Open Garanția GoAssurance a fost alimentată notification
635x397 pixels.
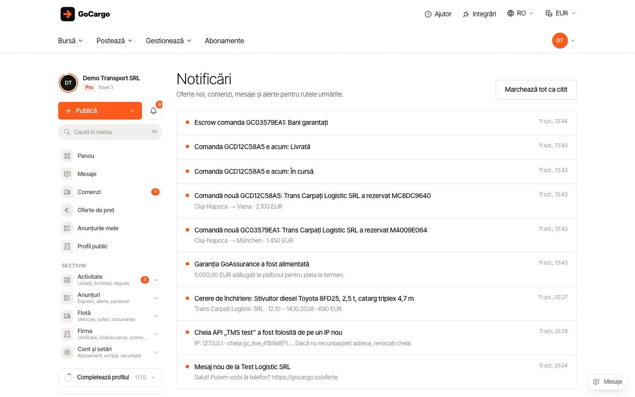point(377,270)
